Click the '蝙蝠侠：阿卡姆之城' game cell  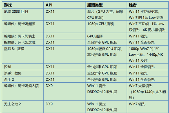(x=23, y=42)
